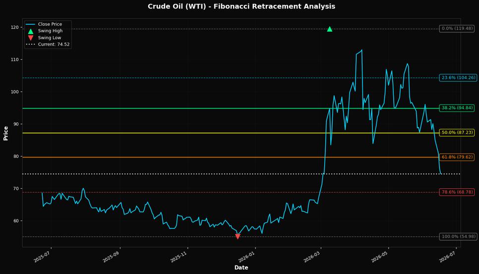Select the 61.8% (79.62) level label
The height and width of the screenshot is (274, 479).
457,158
